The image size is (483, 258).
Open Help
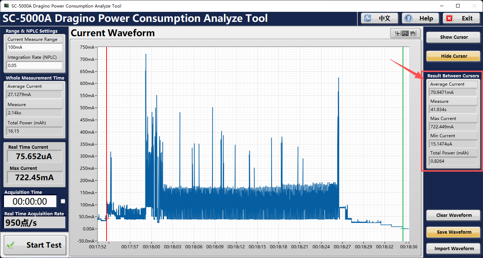(x=421, y=18)
